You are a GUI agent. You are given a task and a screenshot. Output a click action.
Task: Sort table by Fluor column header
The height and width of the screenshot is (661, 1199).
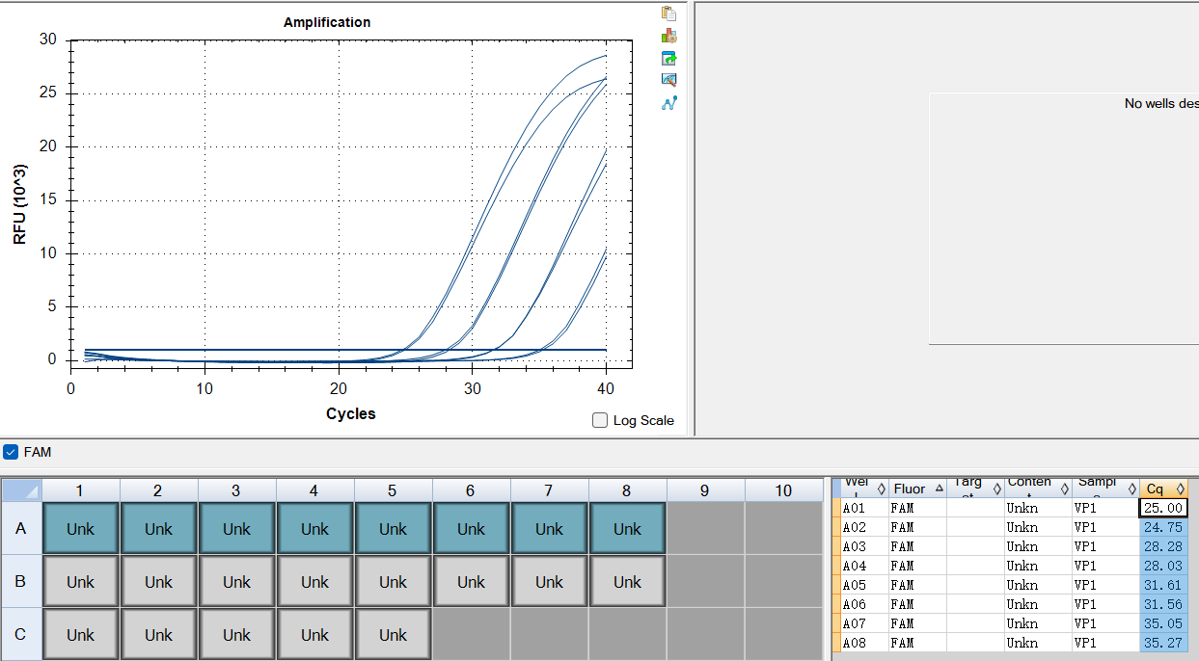click(917, 489)
